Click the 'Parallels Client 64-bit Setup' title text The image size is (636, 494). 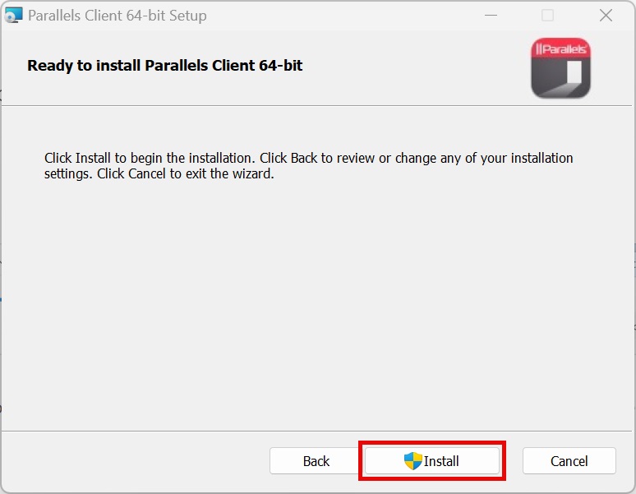tap(118, 16)
